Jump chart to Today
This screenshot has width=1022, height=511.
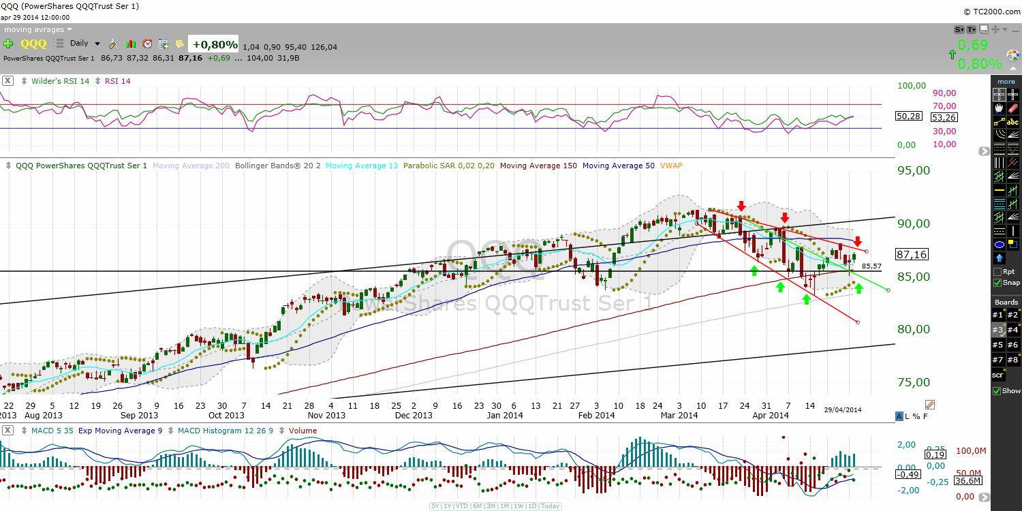pyautogui.click(x=551, y=506)
